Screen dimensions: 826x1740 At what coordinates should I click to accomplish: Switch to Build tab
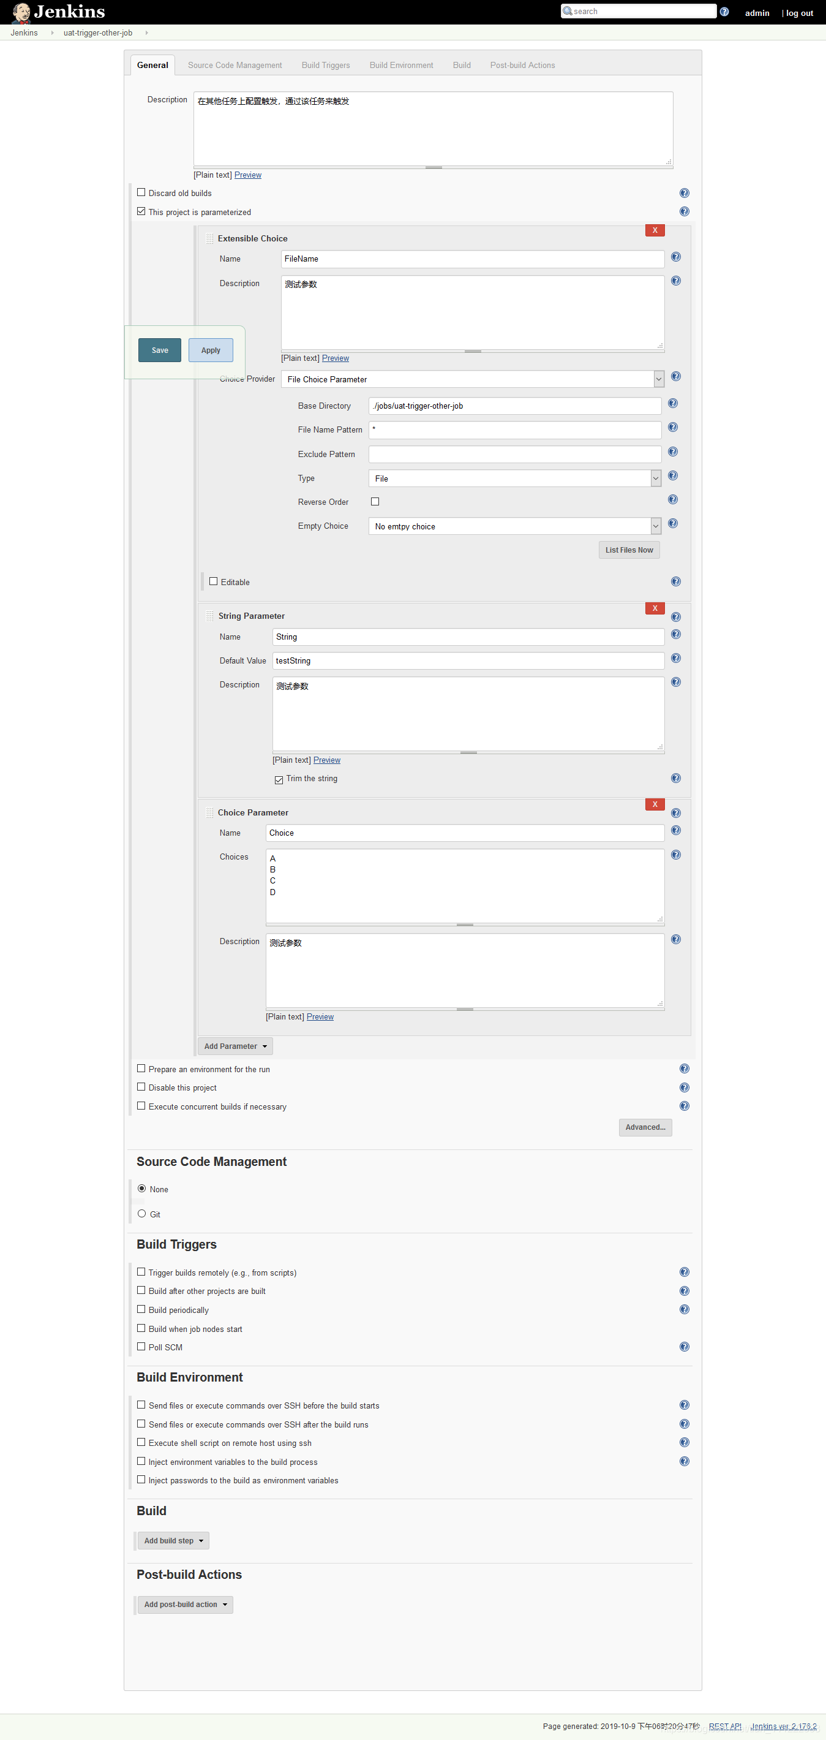(x=462, y=65)
